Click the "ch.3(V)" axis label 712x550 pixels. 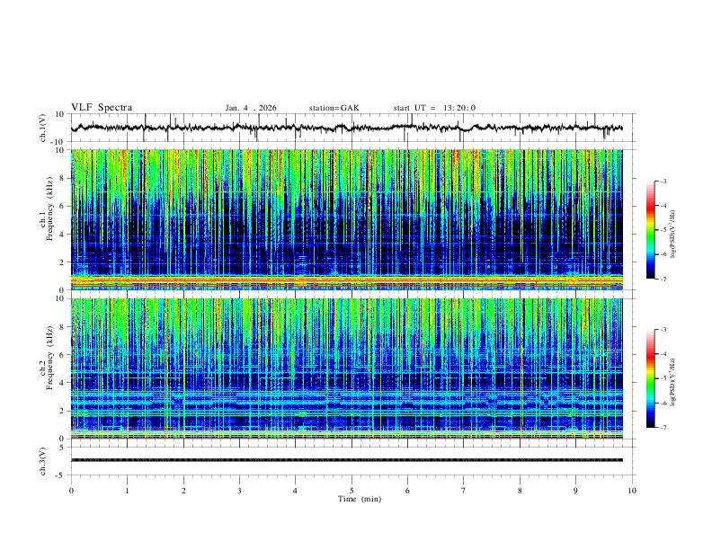point(43,461)
